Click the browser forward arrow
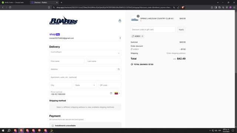237x133 pixels. tap(6, 7)
